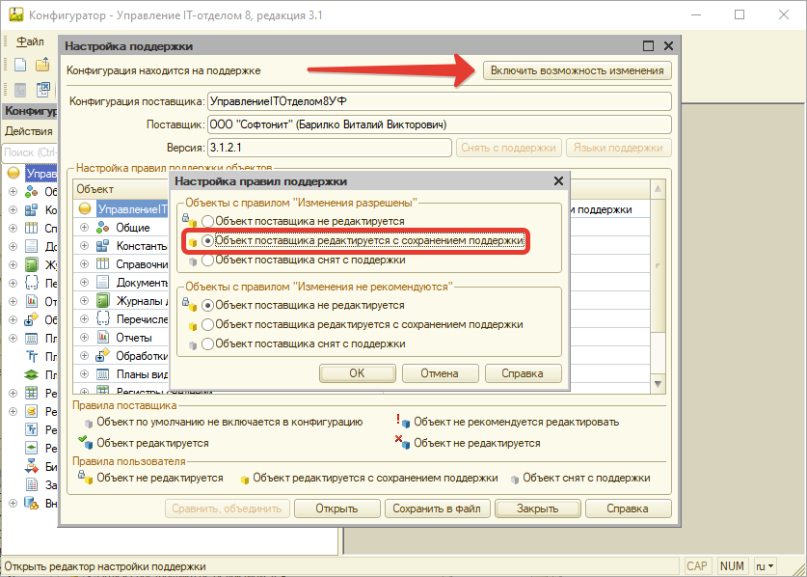Expand the Перечисления node in objects tree
Screen dimensions: 807x577
[x=83, y=319]
